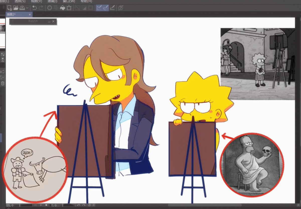Click the zoom percentage field showing 55.0
Screen dimensions: 301x209
tap(10, 205)
